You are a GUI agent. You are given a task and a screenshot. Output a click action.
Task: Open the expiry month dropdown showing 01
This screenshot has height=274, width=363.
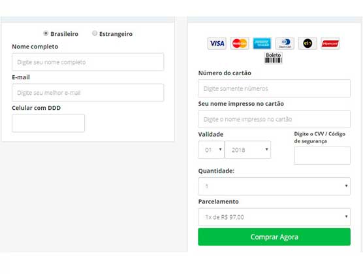[x=211, y=150]
